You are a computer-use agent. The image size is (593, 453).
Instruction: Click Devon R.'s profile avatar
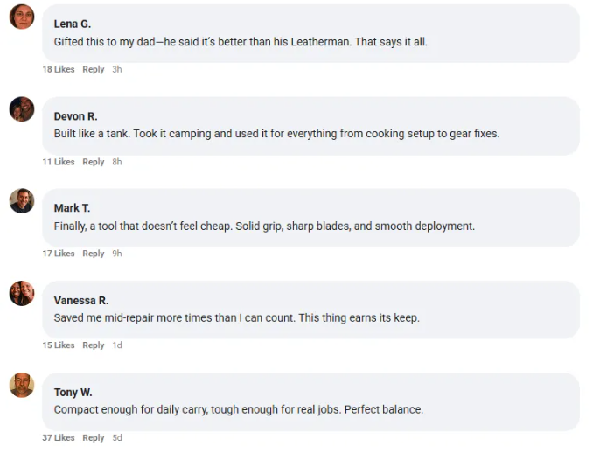pyautogui.click(x=22, y=109)
